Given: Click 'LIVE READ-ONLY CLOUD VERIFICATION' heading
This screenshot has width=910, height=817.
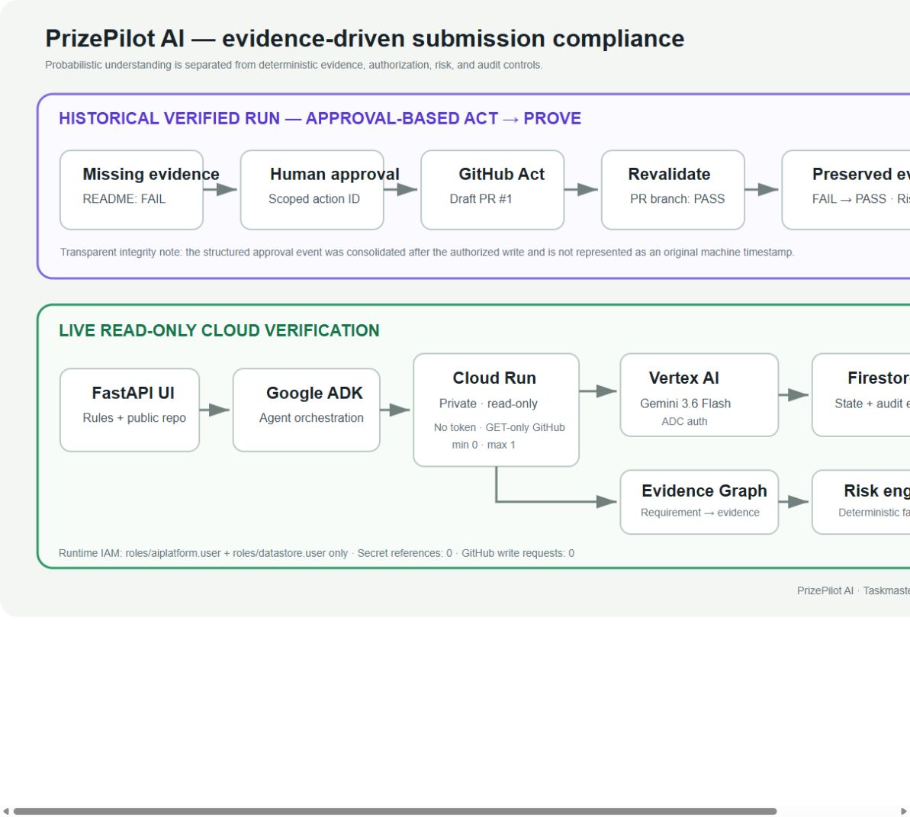Looking at the screenshot, I should tap(219, 330).
